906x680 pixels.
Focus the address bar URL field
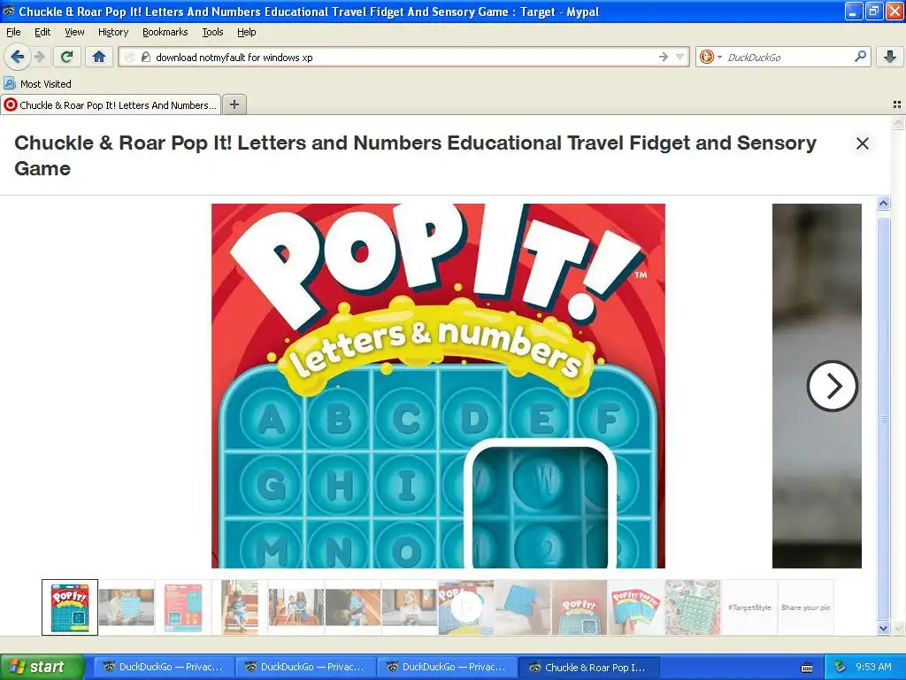click(404, 57)
